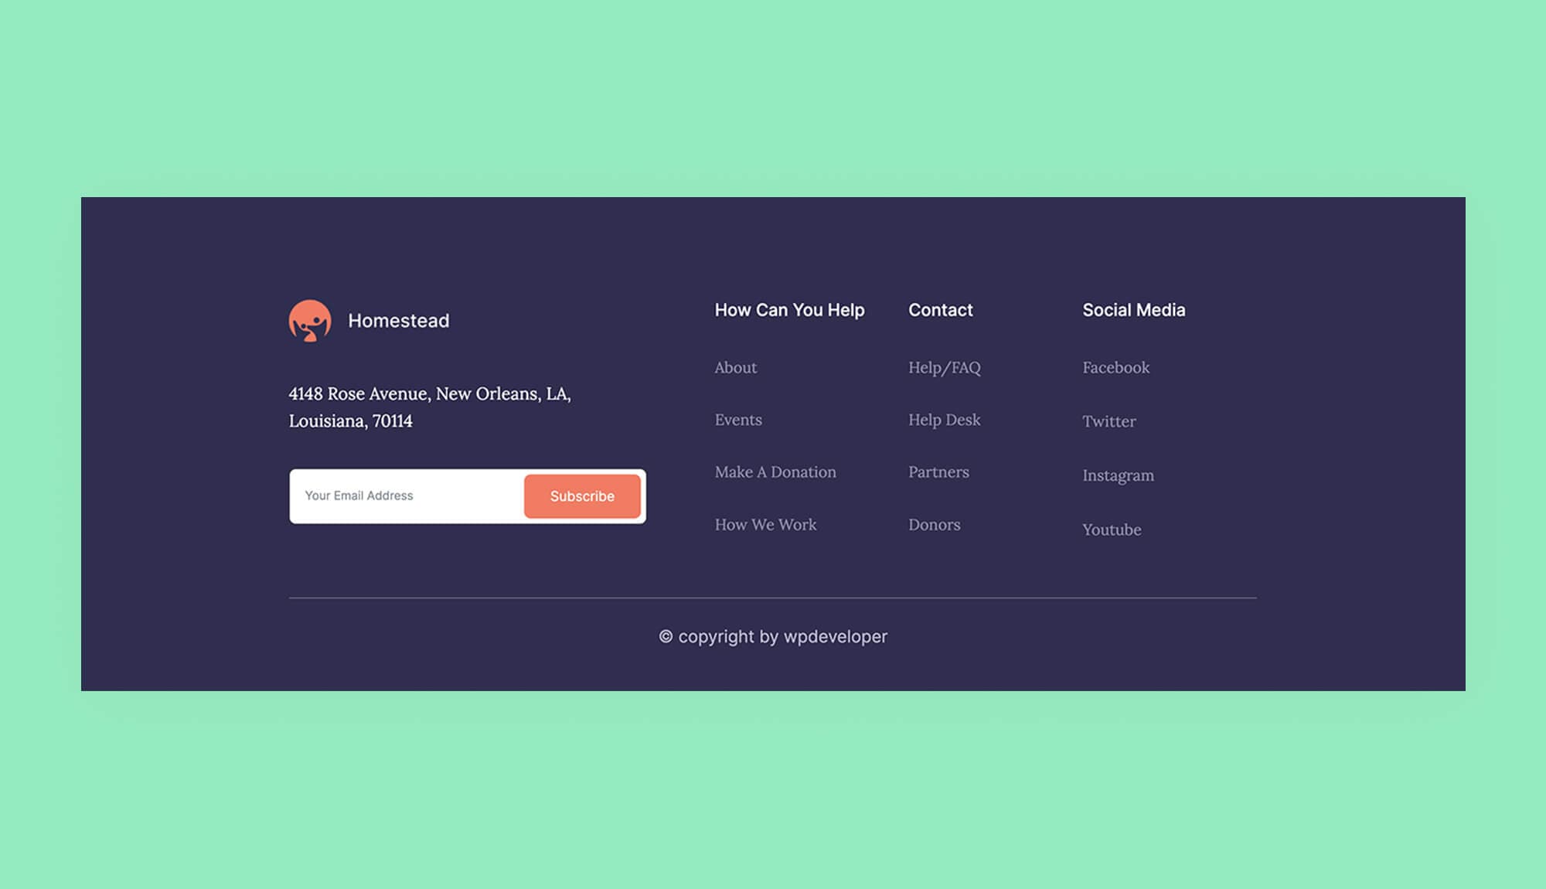Click the Subscribe button
This screenshot has height=889, width=1546.
point(582,496)
